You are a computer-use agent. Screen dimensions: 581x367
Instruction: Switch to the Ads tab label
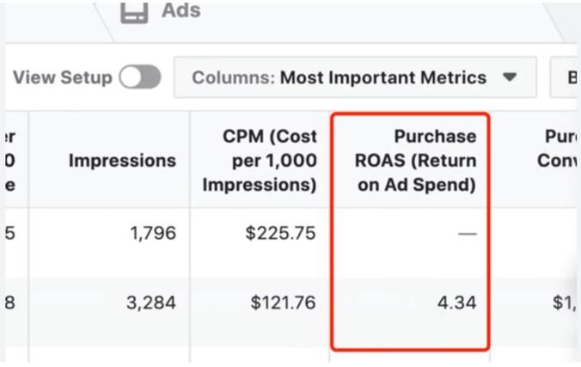pos(180,11)
